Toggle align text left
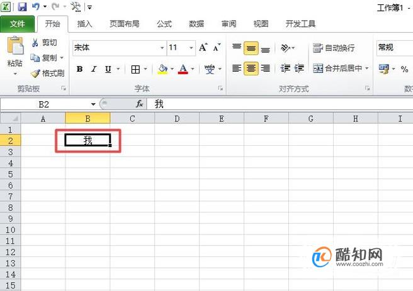This screenshot has width=413, height=291. pos(237,69)
